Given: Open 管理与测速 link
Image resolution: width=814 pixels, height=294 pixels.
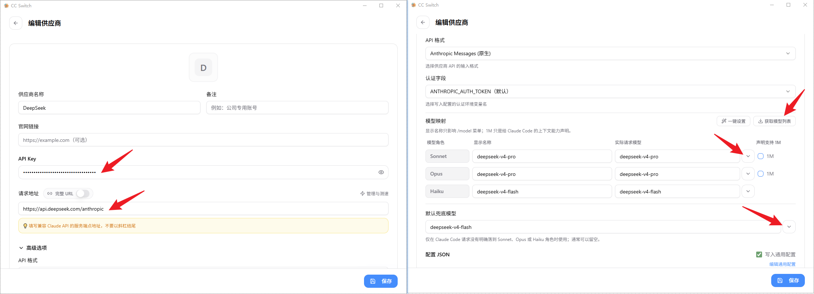Looking at the screenshot, I should [374, 193].
